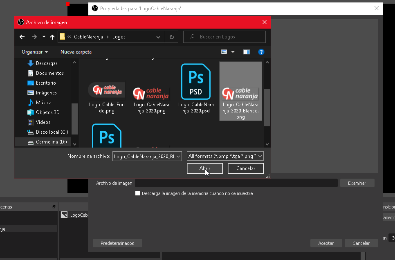Pop out the Escenas dock icon
The height and width of the screenshot is (260, 395).
(x=54, y=207)
